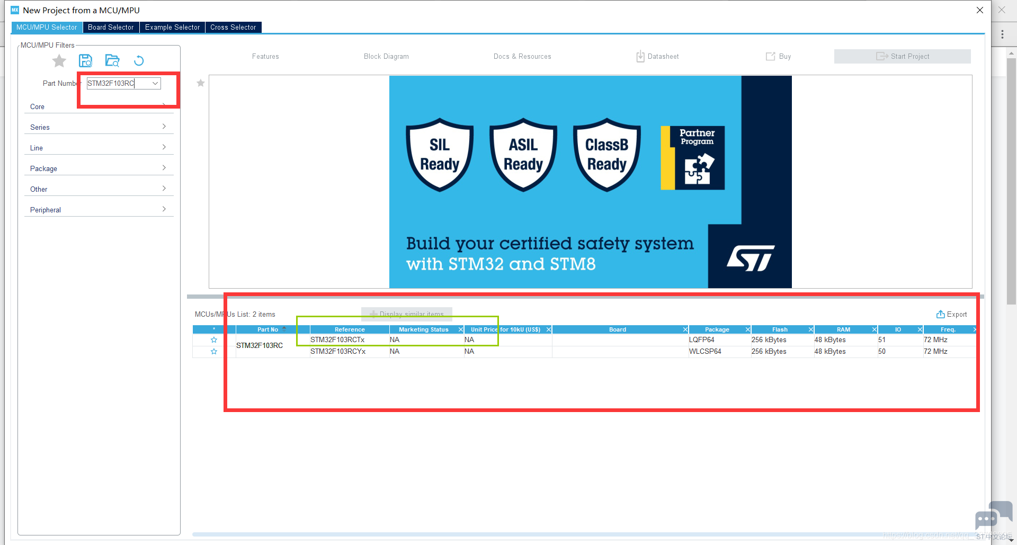Click the chat bubble forum icon
The image size is (1017, 545).
pos(993,515)
